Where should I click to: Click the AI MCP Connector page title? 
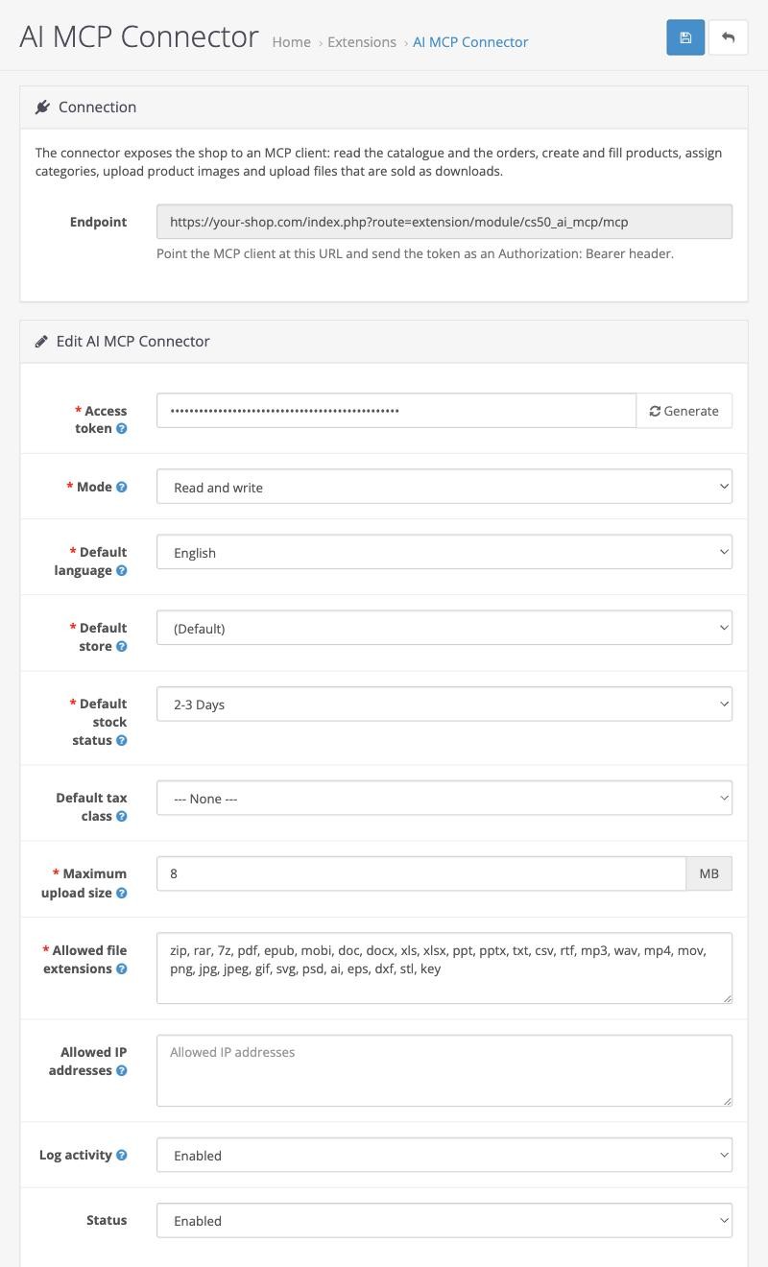pos(139,36)
